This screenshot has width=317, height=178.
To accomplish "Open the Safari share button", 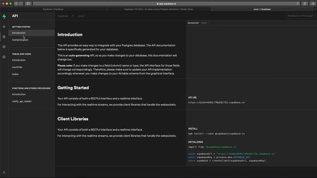I will click(305, 3).
